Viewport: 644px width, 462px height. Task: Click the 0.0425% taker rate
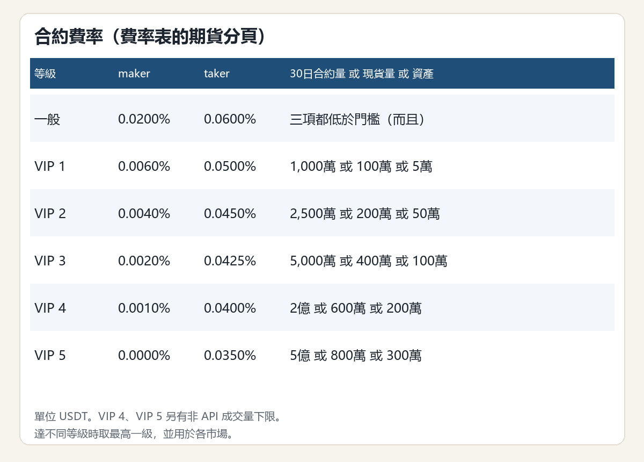230,261
